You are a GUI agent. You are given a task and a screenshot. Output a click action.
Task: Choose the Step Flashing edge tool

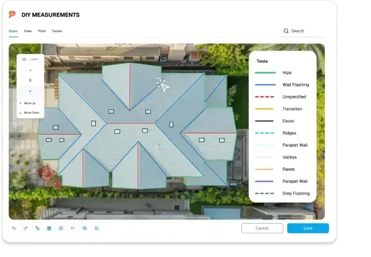click(x=282, y=193)
